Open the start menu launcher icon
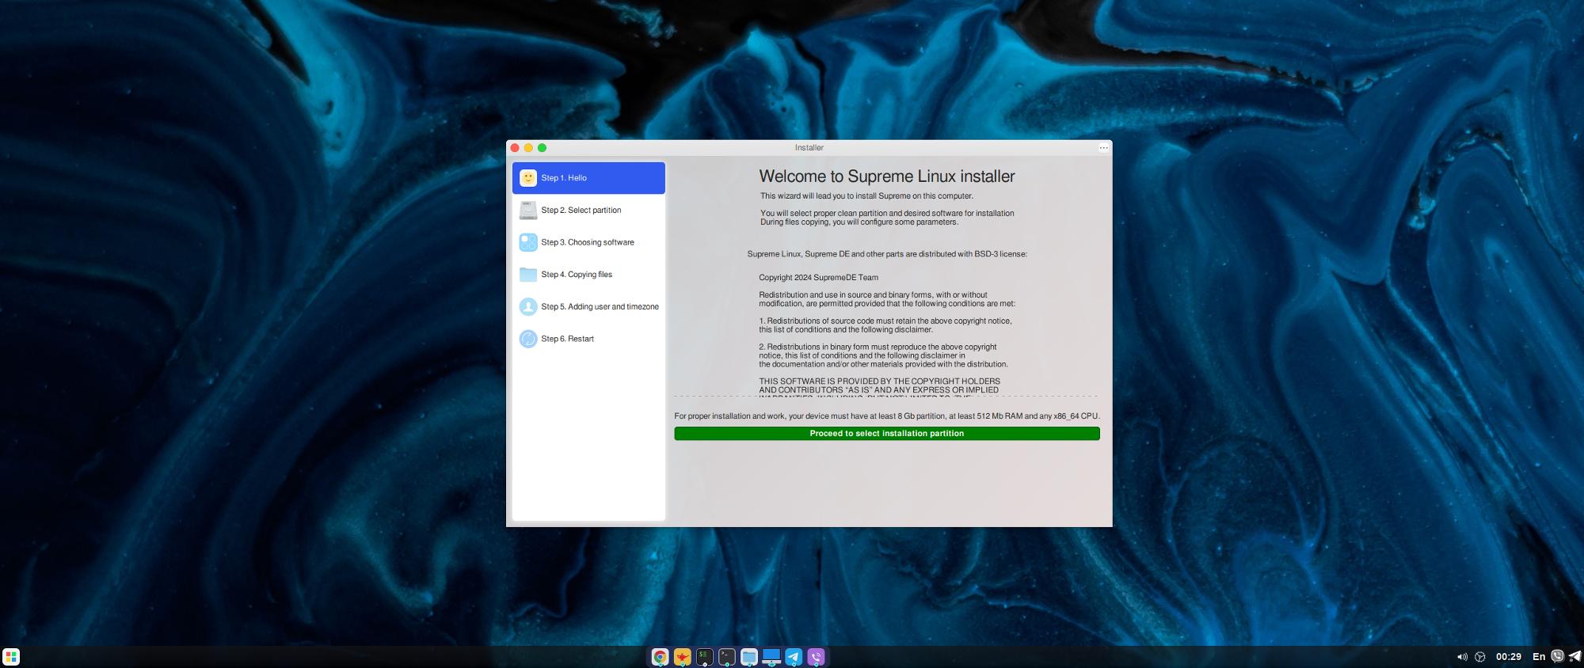 tap(11, 656)
